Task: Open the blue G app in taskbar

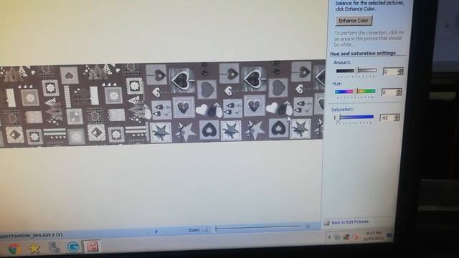Action: coord(73,247)
